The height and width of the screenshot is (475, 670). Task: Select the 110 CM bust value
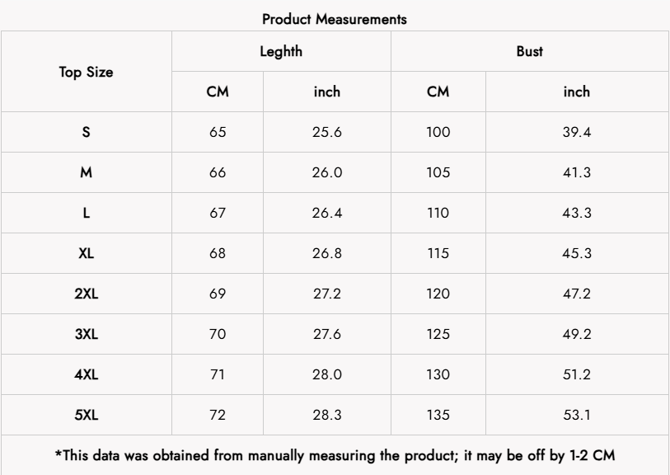click(438, 213)
